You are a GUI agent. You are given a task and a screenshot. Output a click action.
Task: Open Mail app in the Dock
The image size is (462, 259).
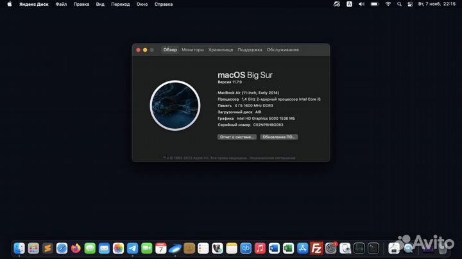pyautogui.click(x=104, y=248)
